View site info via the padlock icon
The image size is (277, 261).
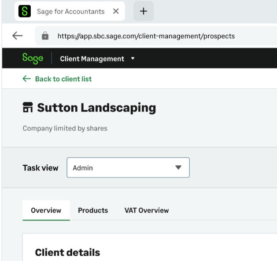tap(45, 36)
